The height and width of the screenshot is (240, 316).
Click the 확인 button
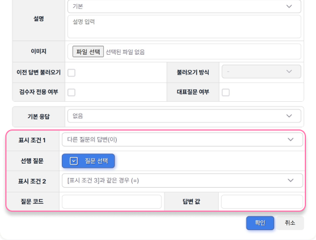tap(260, 223)
